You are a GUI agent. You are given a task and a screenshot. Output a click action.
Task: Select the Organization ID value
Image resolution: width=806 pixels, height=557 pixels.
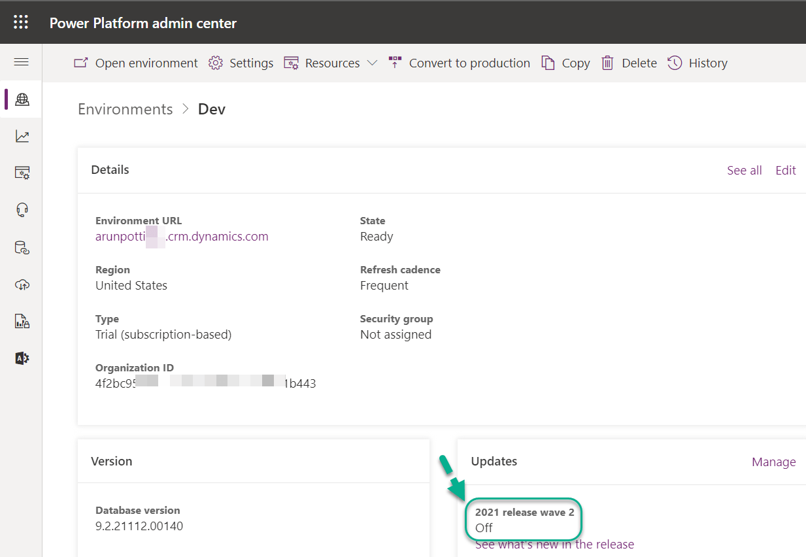[x=206, y=384]
